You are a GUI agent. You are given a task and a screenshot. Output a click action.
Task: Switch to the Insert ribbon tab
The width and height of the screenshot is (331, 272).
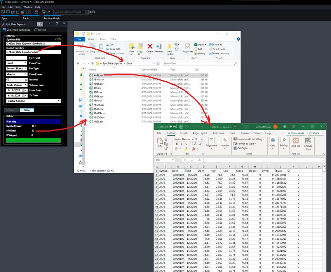(x=183, y=133)
